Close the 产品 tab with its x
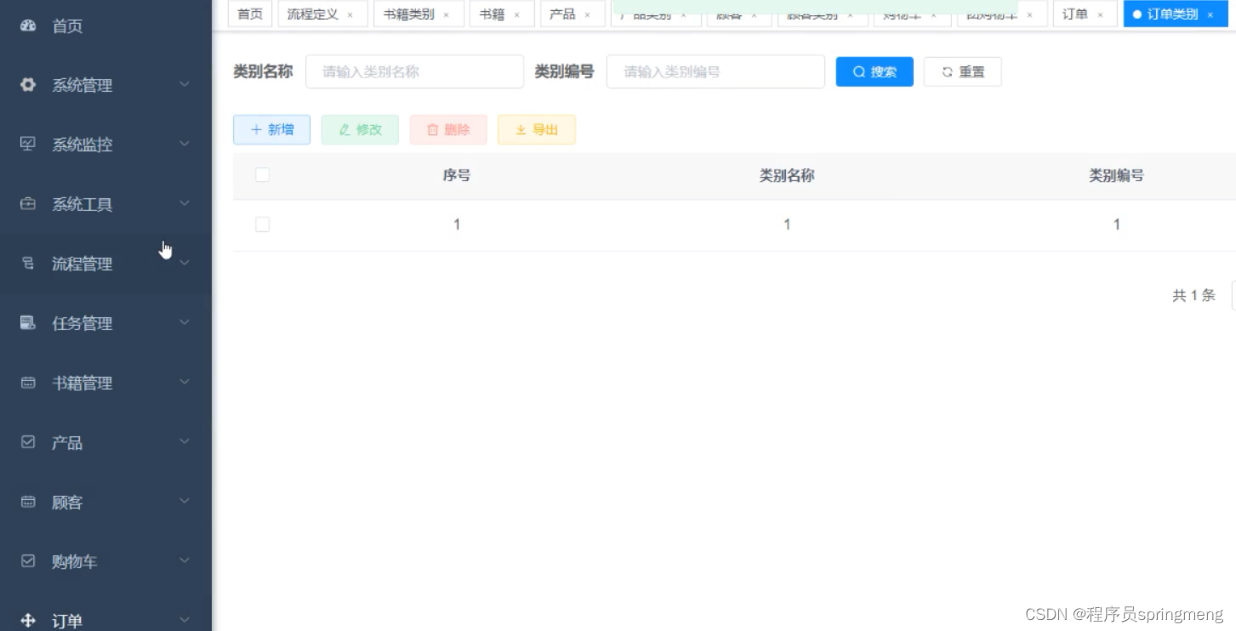The height and width of the screenshot is (631, 1236). coord(588,15)
